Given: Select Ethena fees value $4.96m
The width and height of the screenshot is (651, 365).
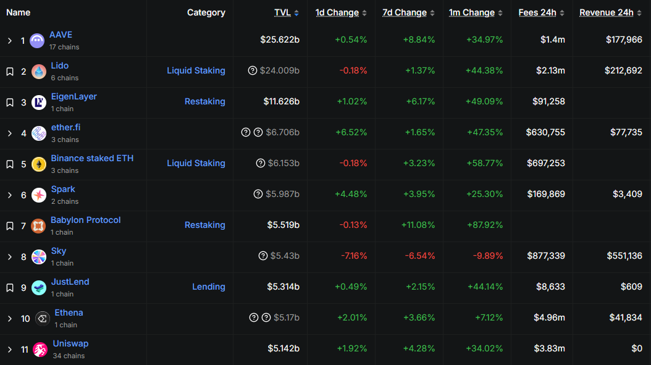Looking at the screenshot, I should pyautogui.click(x=549, y=317).
